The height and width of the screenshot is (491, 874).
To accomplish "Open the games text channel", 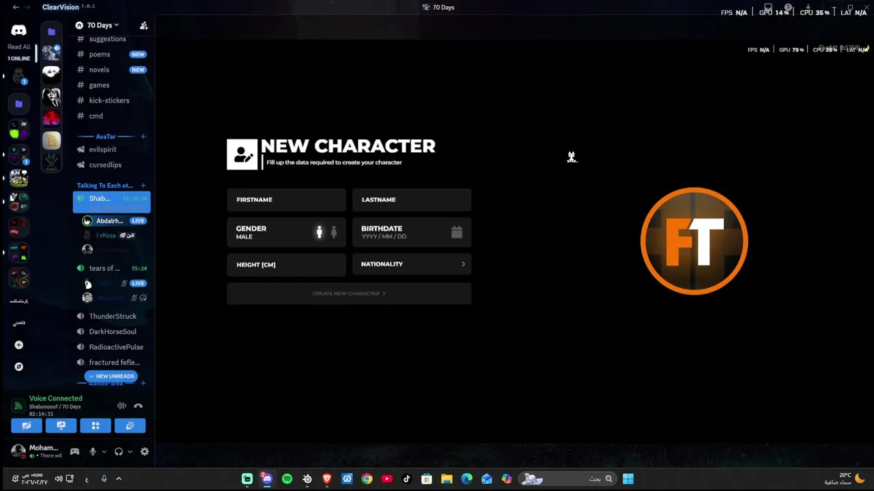I will point(112,85).
